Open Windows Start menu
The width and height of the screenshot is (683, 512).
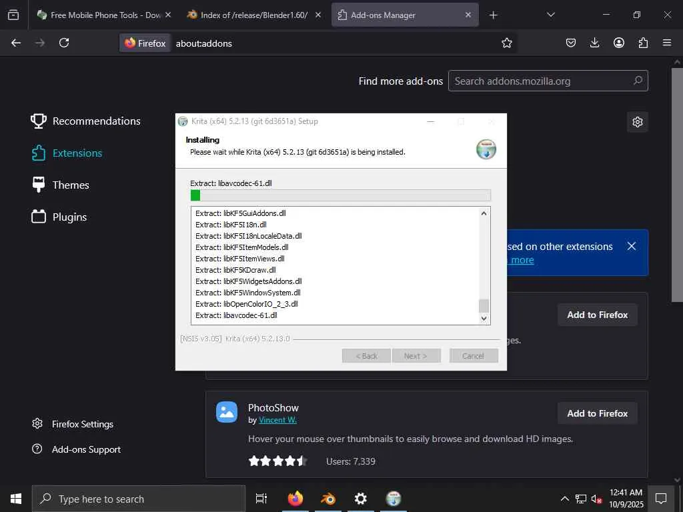point(16,499)
